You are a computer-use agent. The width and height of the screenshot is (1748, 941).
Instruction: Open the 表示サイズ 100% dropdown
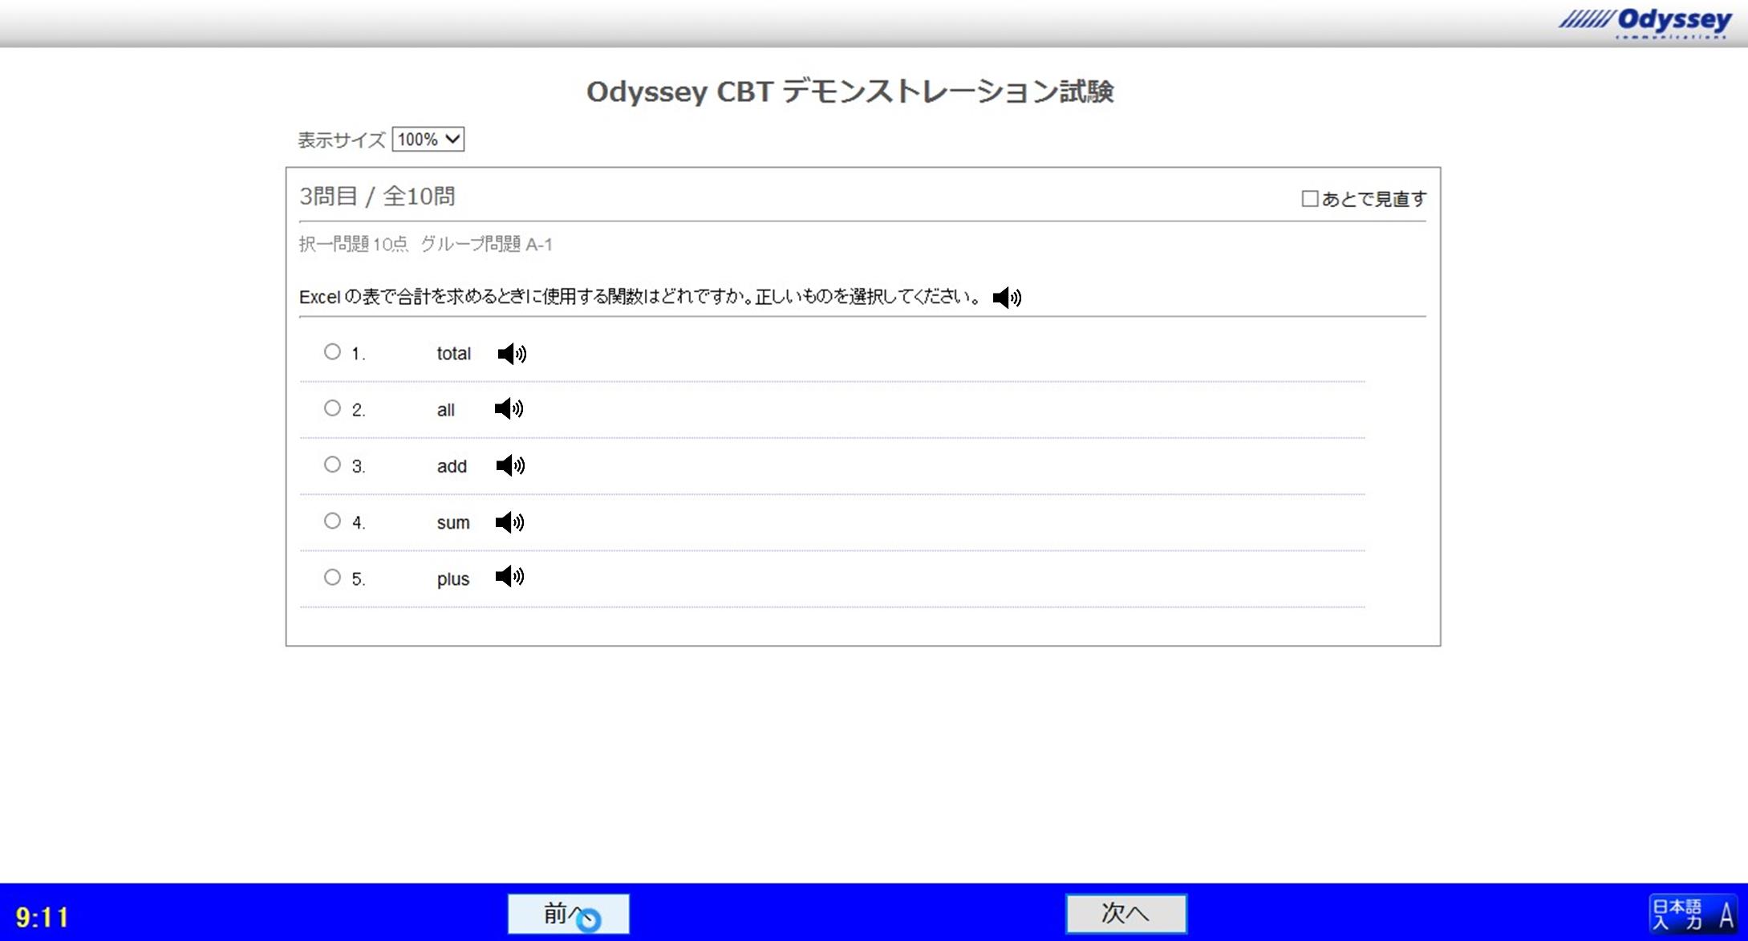pyautogui.click(x=428, y=140)
